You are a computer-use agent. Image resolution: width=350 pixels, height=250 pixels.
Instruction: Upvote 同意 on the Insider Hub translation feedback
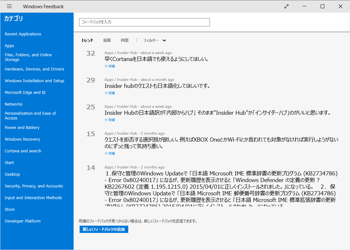click(x=110, y=120)
